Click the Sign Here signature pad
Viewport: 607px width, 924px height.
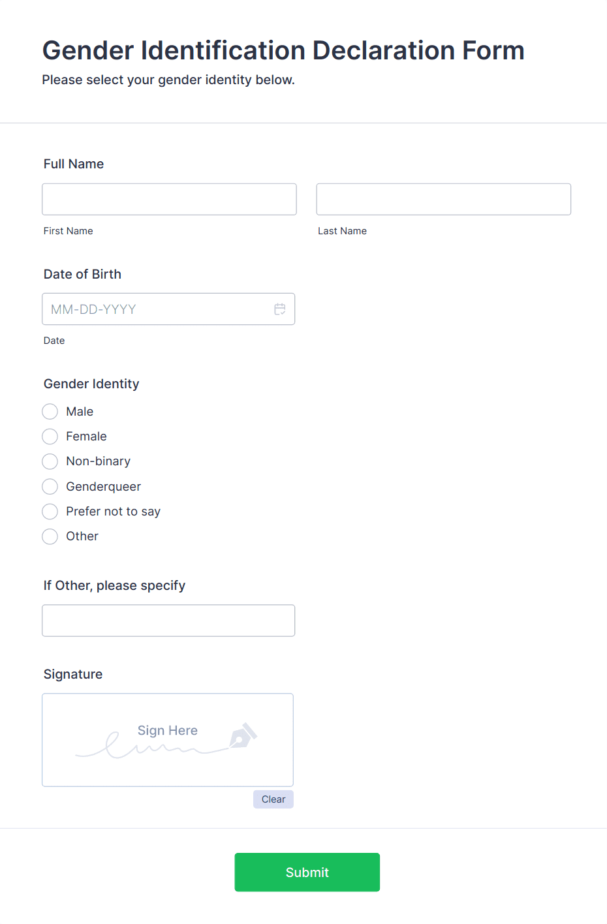click(167, 740)
